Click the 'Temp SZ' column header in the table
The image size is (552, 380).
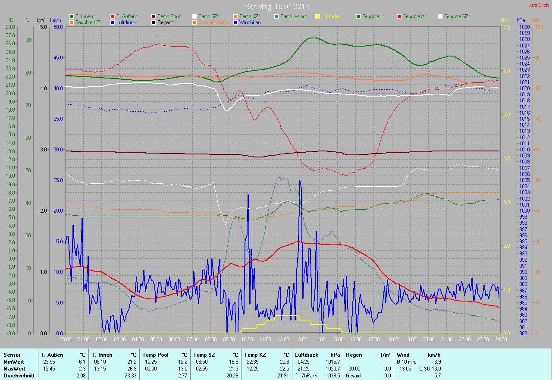(204, 355)
